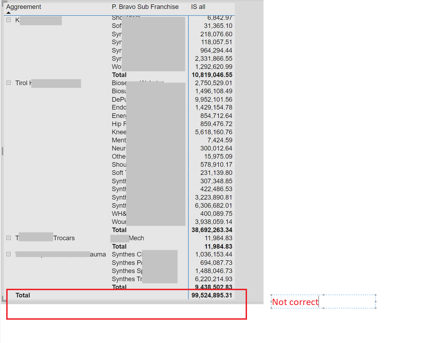Screen dimensions: 427x343
Task: Click the Tirol agreement label
Action: tap(23, 83)
